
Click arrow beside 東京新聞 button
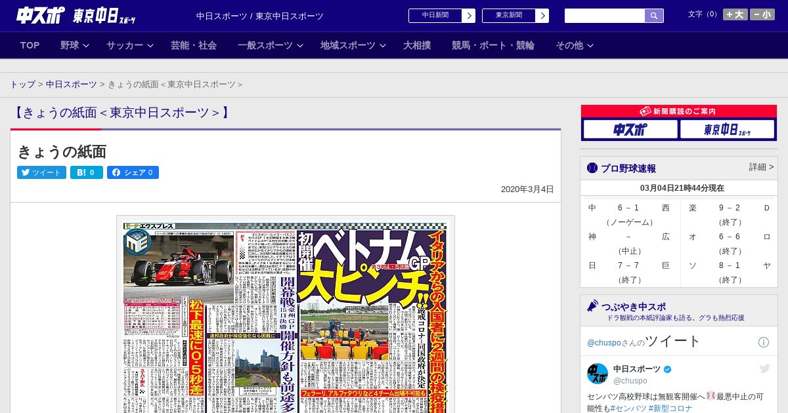pos(542,16)
